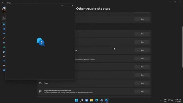Screen dimensions: 183x103
Task: Click the Program Compatibility list icon
Action: [40, 92]
